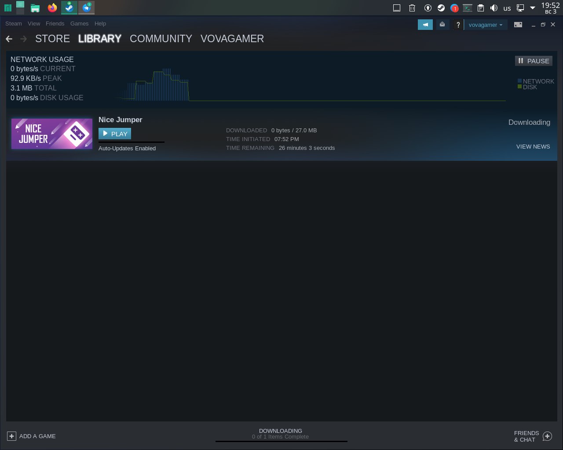
Task: Click the Nice Jumper banner thumbnail
Action: [x=52, y=134]
